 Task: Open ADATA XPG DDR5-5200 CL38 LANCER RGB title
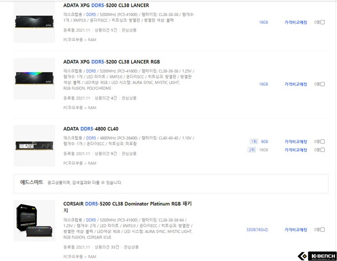pyautogui.click(x=111, y=62)
